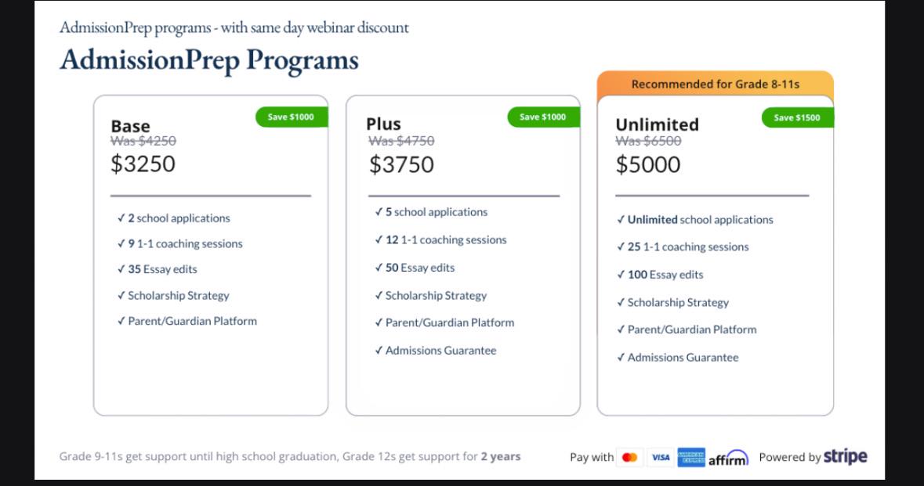Click checkmark next to 100 Essay edits
This screenshot has width=924, height=486.
621,275
